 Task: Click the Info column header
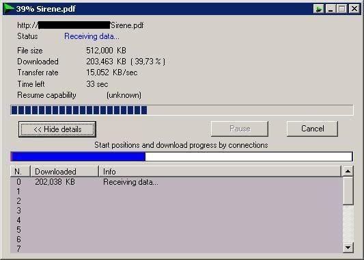click(x=220, y=172)
